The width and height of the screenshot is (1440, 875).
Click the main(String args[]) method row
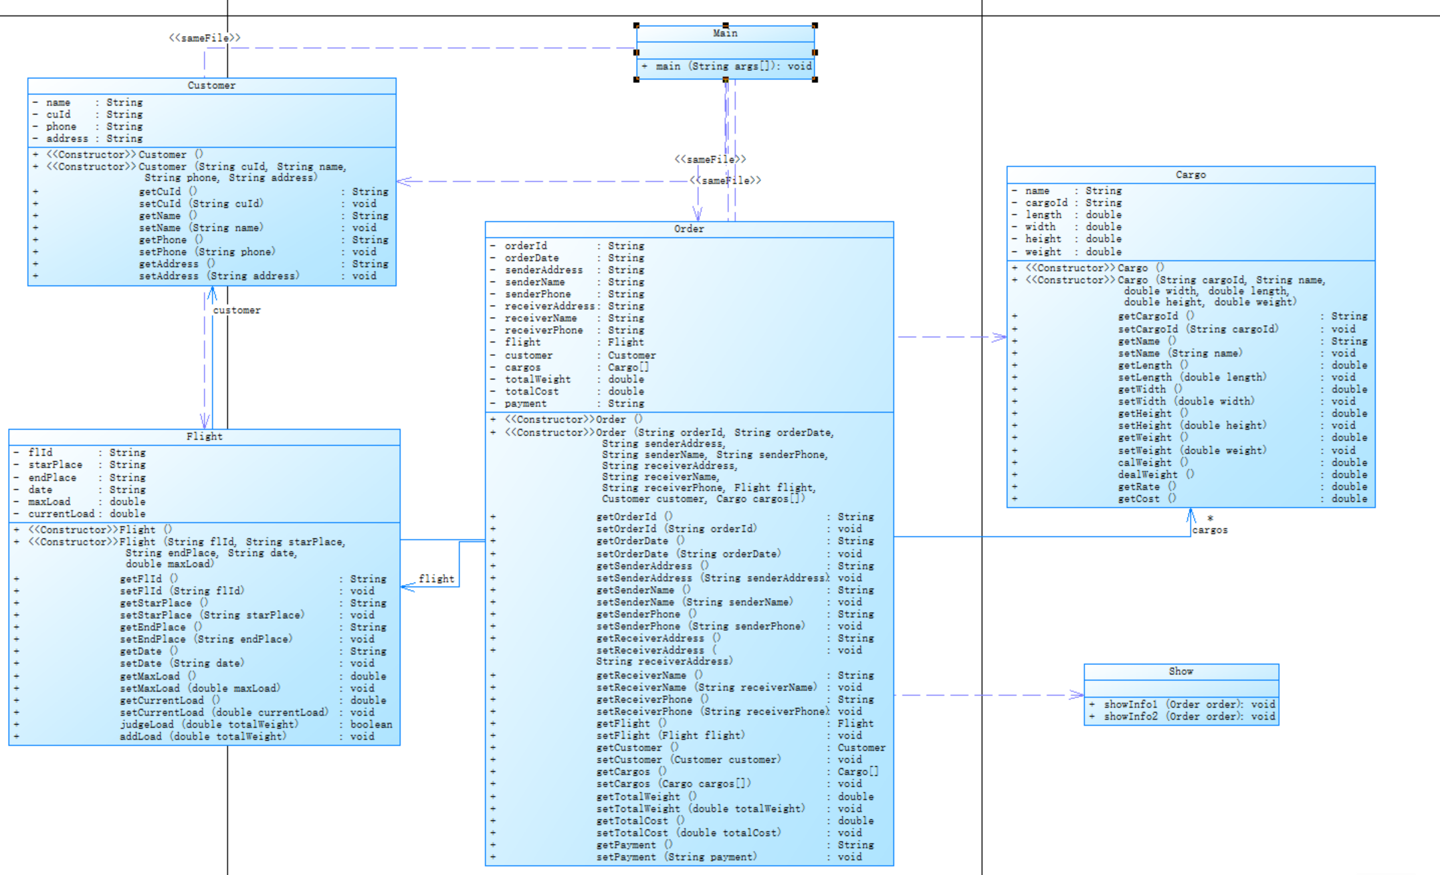pos(726,66)
